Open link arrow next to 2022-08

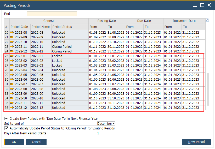pos(12,33)
